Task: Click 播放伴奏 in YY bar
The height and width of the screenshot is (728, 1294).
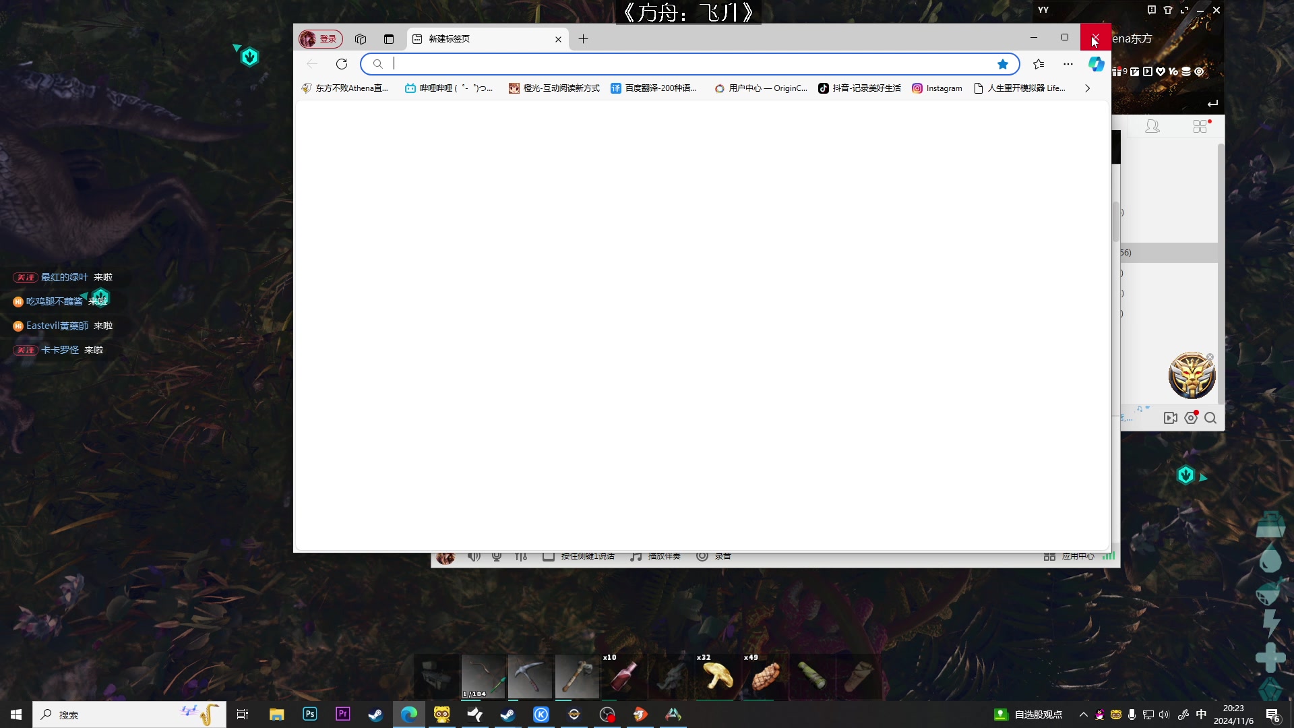Action: 655,557
